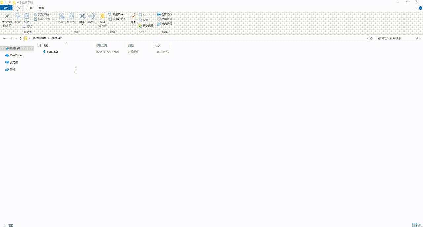This screenshot has height=227, width=423.
Task: Open the quick access toolbar customize dropdown
Action: tap(18, 2)
